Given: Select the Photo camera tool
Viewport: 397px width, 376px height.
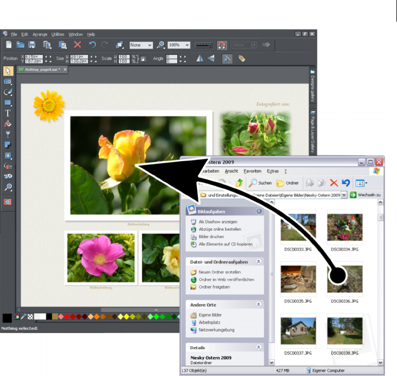Looking at the screenshot, I should (x=8, y=81).
